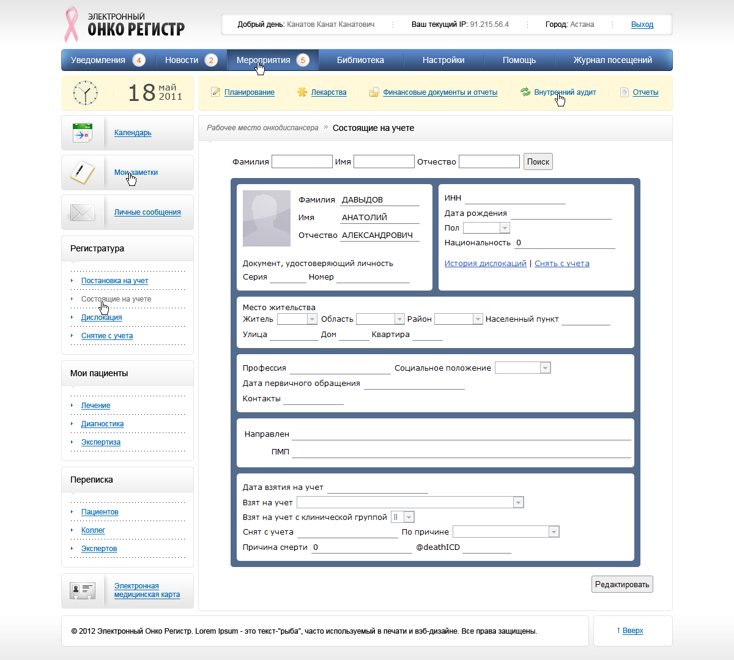This screenshot has width=734, height=660.
Task: Click the Поиск button
Action: pyautogui.click(x=538, y=161)
